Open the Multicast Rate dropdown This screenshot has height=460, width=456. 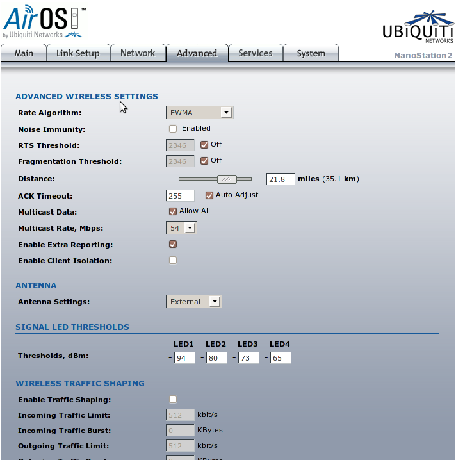181,228
